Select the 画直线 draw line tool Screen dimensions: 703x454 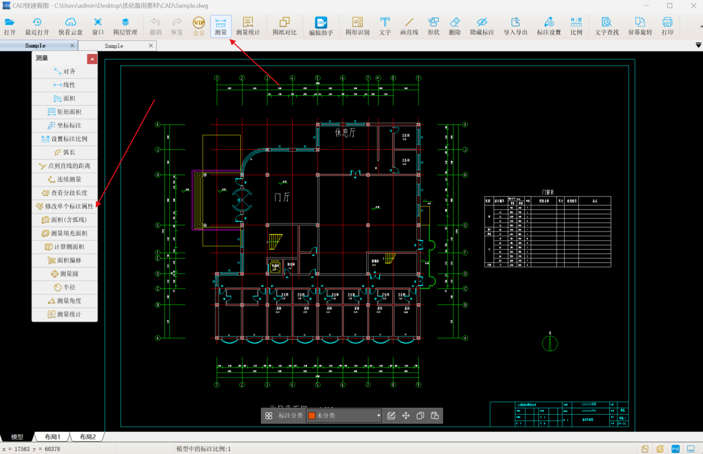tap(409, 26)
